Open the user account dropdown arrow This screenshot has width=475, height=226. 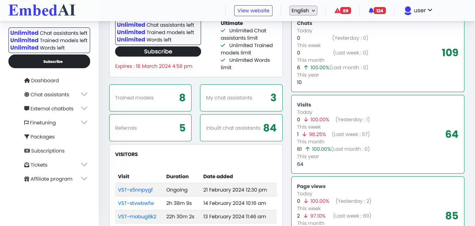point(430,10)
